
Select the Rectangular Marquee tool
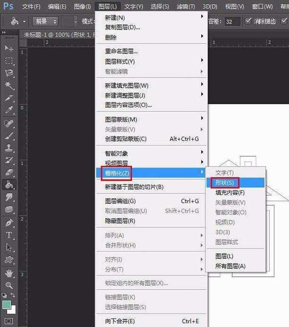(x=9, y=61)
